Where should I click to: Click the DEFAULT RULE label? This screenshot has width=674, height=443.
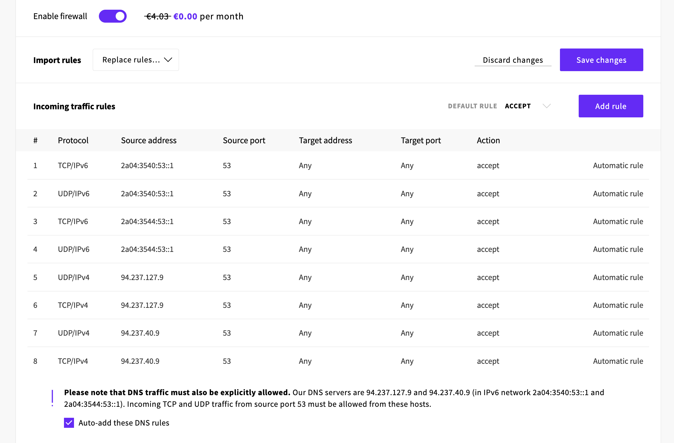472,106
